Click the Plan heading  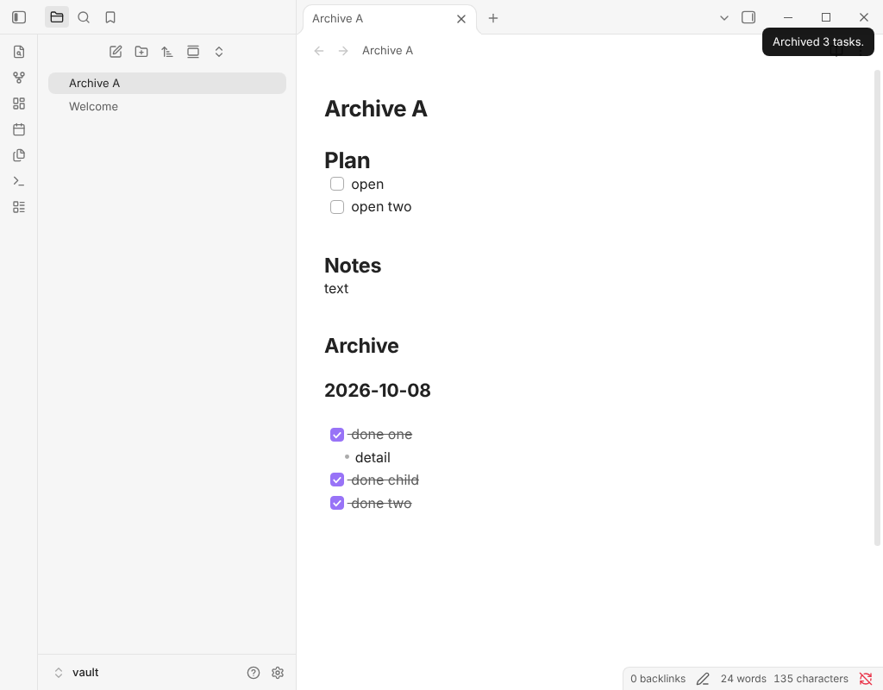pos(347,160)
